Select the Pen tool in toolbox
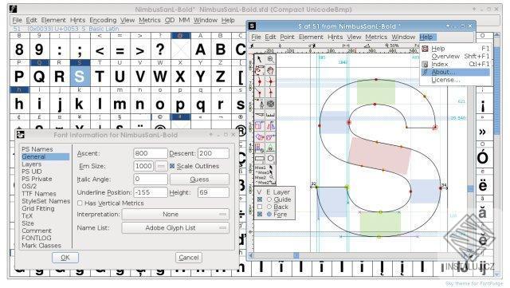The width and height of the screenshot is (510, 288). (260, 104)
